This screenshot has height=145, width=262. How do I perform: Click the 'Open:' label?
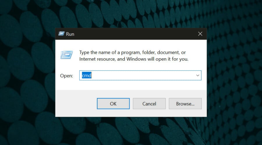coord(66,76)
